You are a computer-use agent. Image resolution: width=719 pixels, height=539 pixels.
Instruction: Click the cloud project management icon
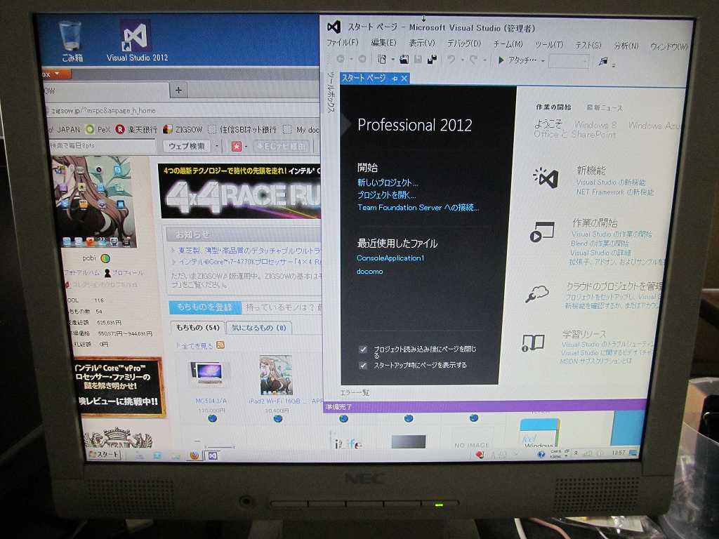(x=537, y=293)
